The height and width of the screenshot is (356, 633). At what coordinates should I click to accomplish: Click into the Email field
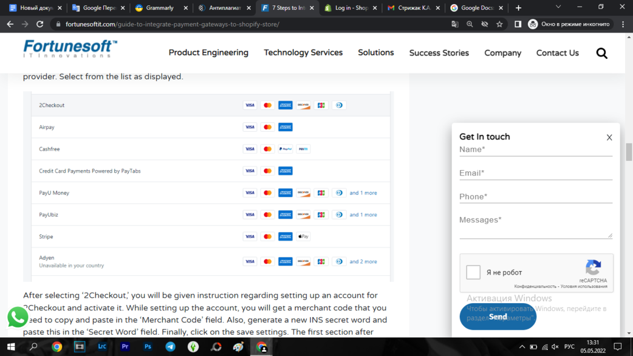pos(536,173)
